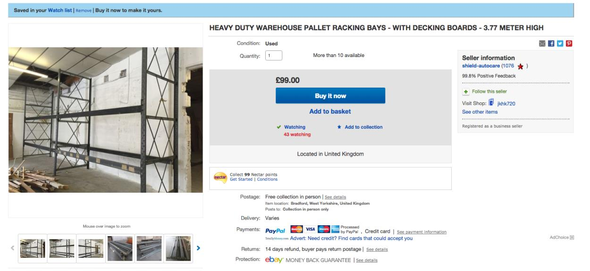
Task: Pin listing on Pinterest
Action: tap(569, 43)
